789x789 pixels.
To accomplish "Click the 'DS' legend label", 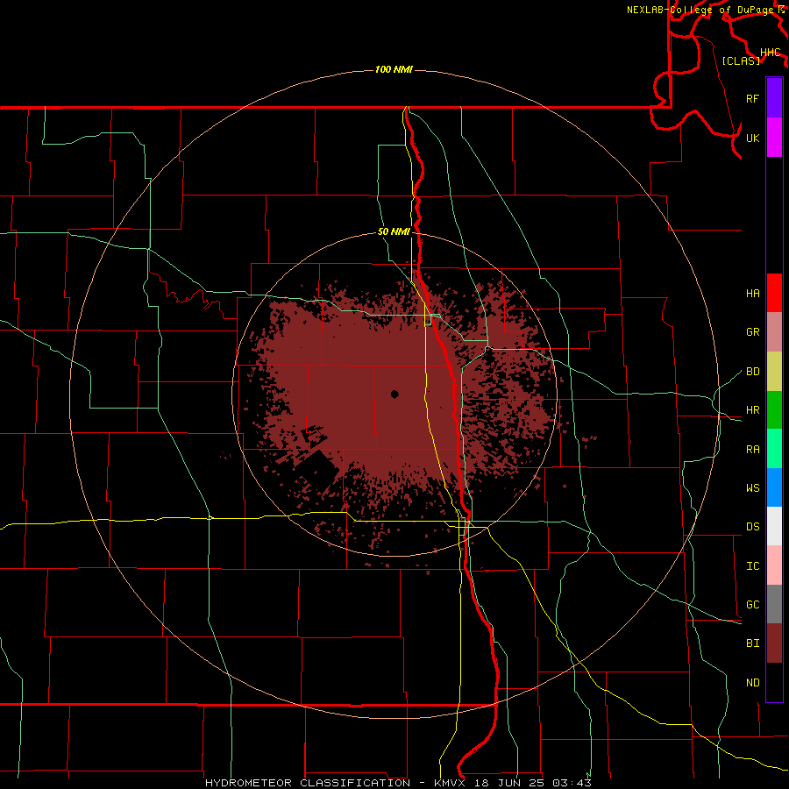I will [x=753, y=527].
